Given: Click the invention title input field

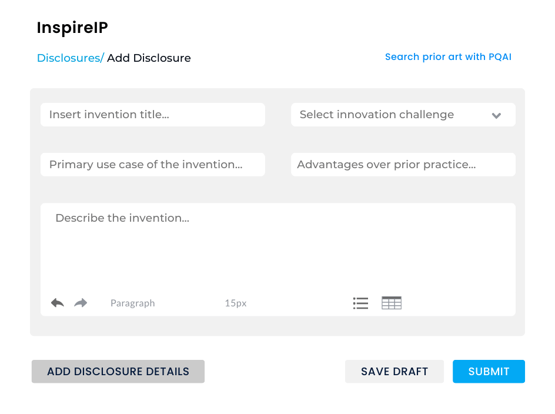Looking at the screenshot, I should tap(152, 115).
